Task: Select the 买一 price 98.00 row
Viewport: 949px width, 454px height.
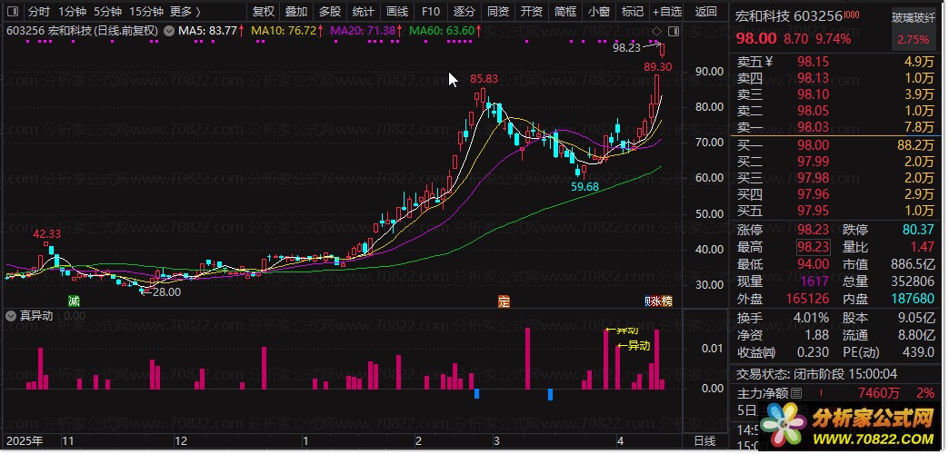Action: (835, 145)
